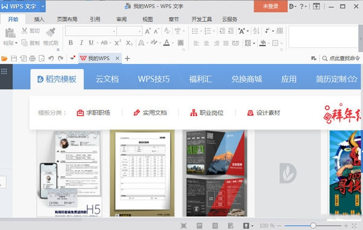Viewport: 363px width, 230px height.
Task: Click the sort icon
Action: click(x=256, y=31)
